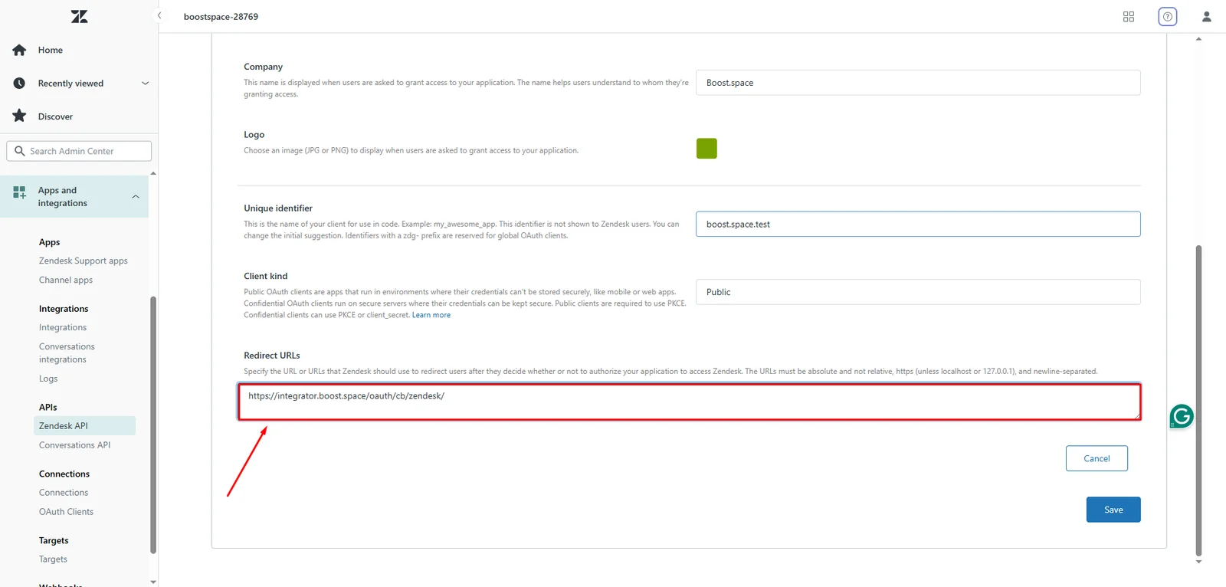The width and height of the screenshot is (1226, 587).
Task: Click the Zendesk logo icon
Action: point(80,16)
